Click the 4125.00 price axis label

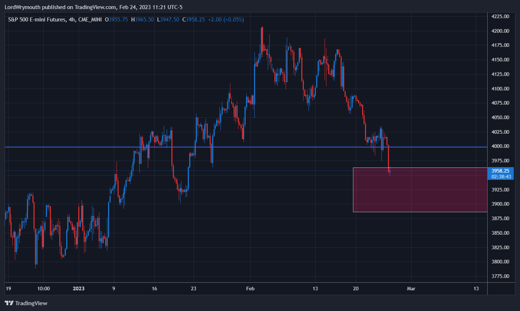[x=500, y=74]
